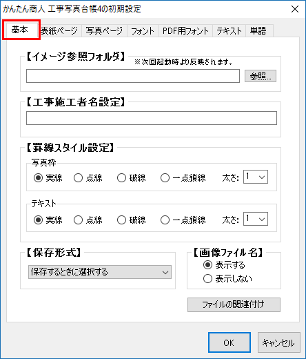This screenshot has height=359, width=306.
Task: Choose 破線 for the 写真枠 border
Action: [x=132, y=178]
